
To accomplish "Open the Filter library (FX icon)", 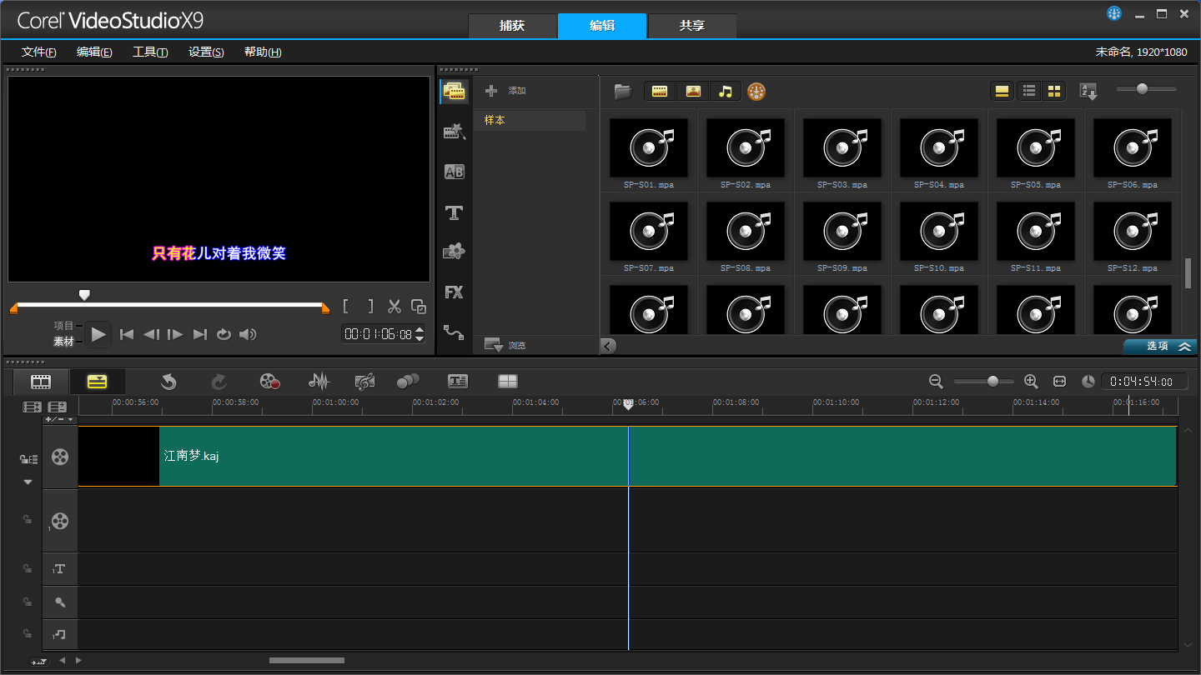I will [x=455, y=292].
